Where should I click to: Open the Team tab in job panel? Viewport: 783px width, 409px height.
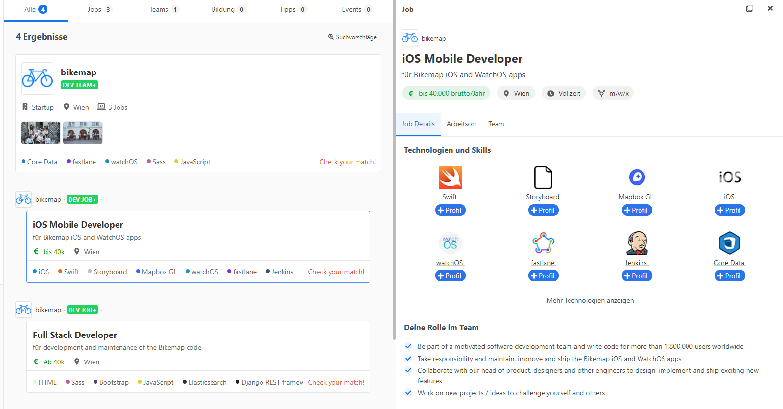496,124
